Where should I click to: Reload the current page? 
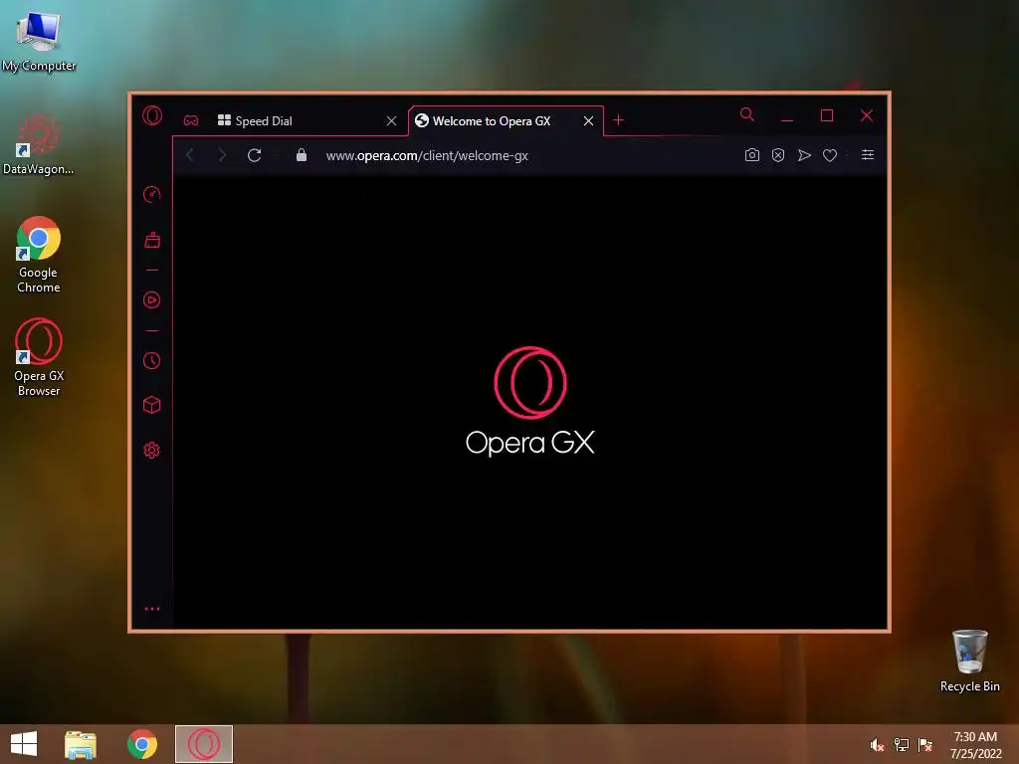(254, 155)
